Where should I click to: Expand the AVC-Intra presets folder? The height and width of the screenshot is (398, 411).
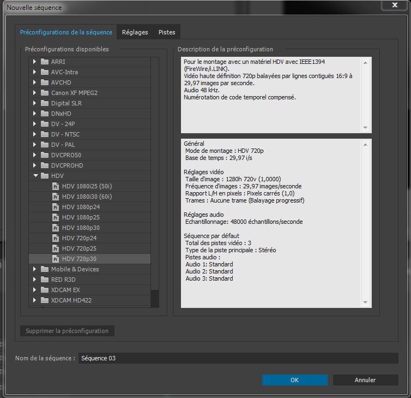coord(34,72)
